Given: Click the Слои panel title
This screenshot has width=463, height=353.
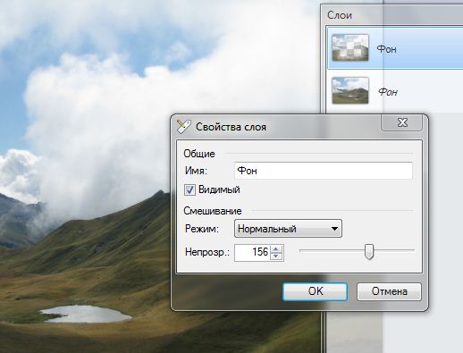Looking at the screenshot, I should [x=340, y=15].
